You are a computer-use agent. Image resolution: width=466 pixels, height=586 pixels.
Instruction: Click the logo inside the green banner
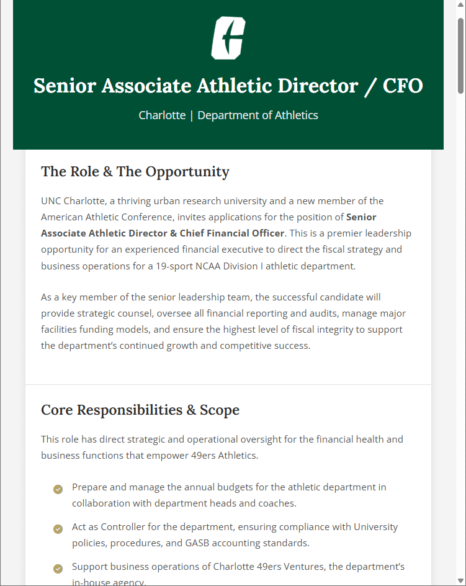pos(228,38)
